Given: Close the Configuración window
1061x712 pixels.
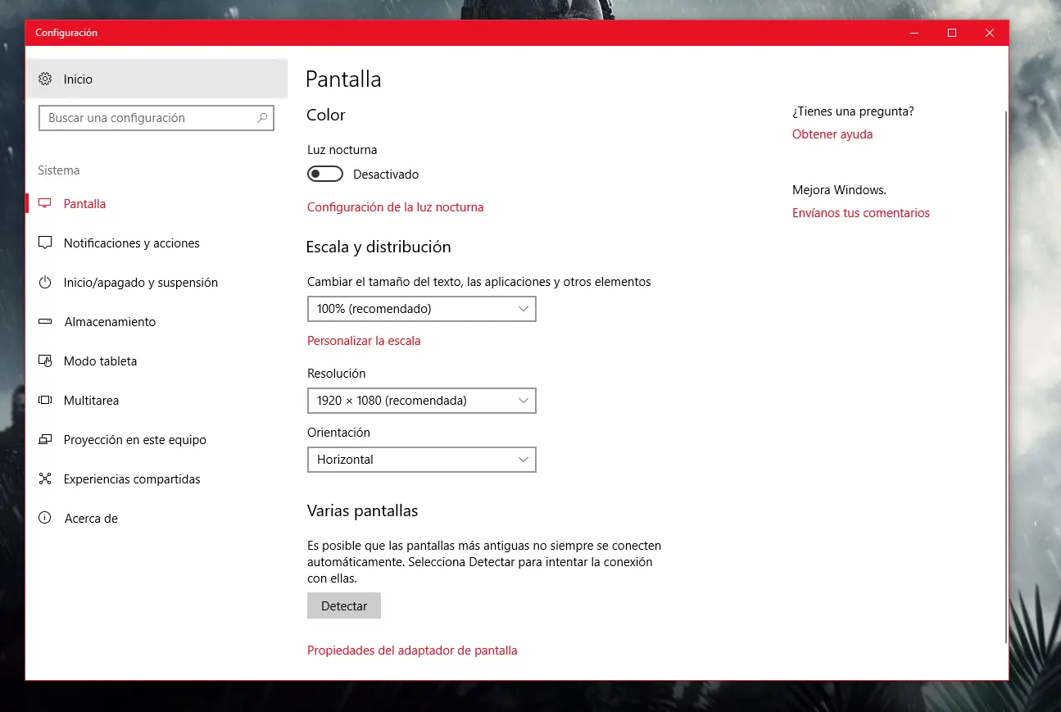Looking at the screenshot, I should (990, 33).
